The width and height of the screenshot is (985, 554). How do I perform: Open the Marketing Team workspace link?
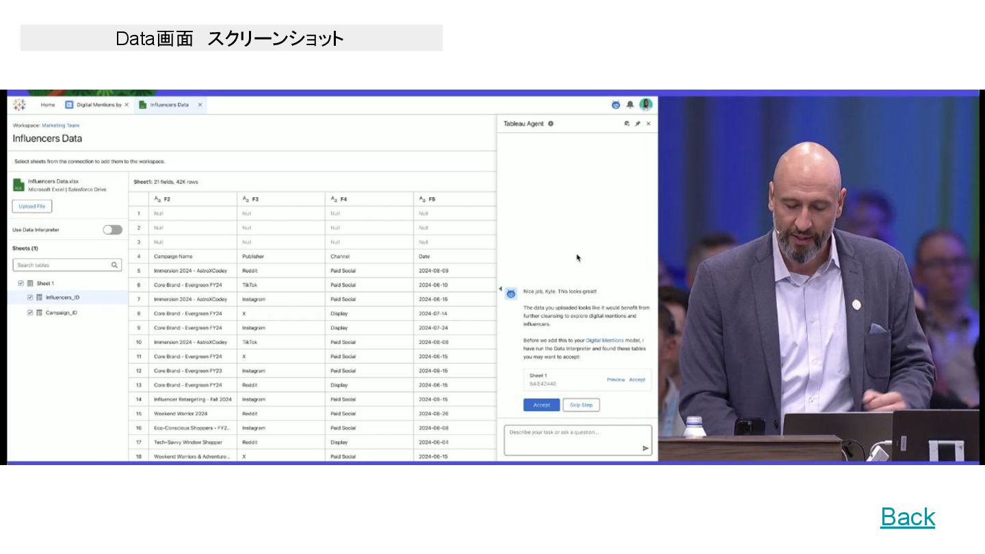click(60, 125)
